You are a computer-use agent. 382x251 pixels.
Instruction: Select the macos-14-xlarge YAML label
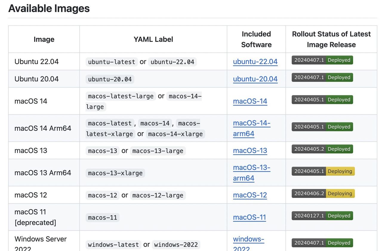pyautogui.click(x=175, y=134)
